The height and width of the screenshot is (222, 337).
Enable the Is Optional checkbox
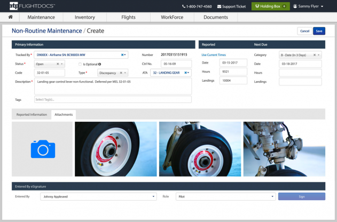pos(80,64)
